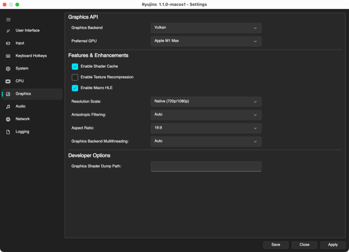Disable the Enable Shader Cache checkbox
This screenshot has width=349, height=252.
click(x=75, y=66)
